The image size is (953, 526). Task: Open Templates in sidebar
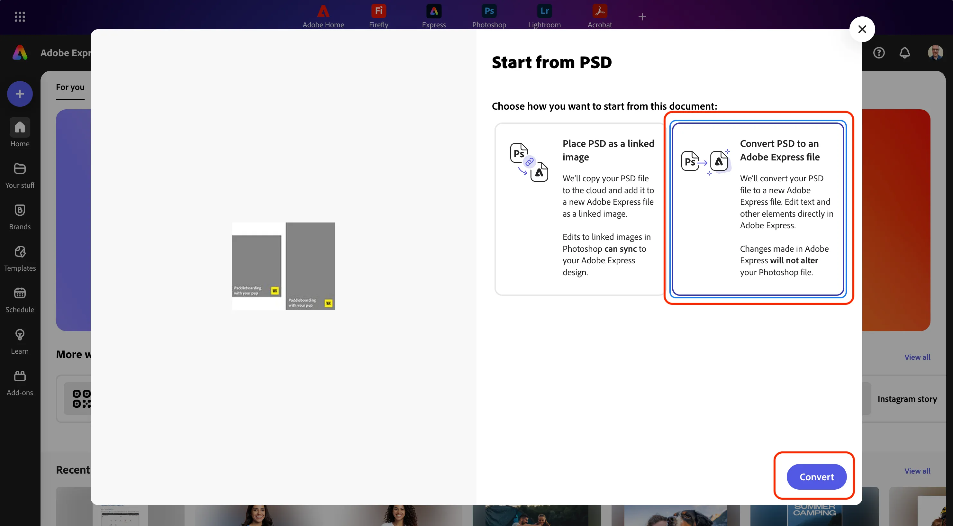pos(20,258)
